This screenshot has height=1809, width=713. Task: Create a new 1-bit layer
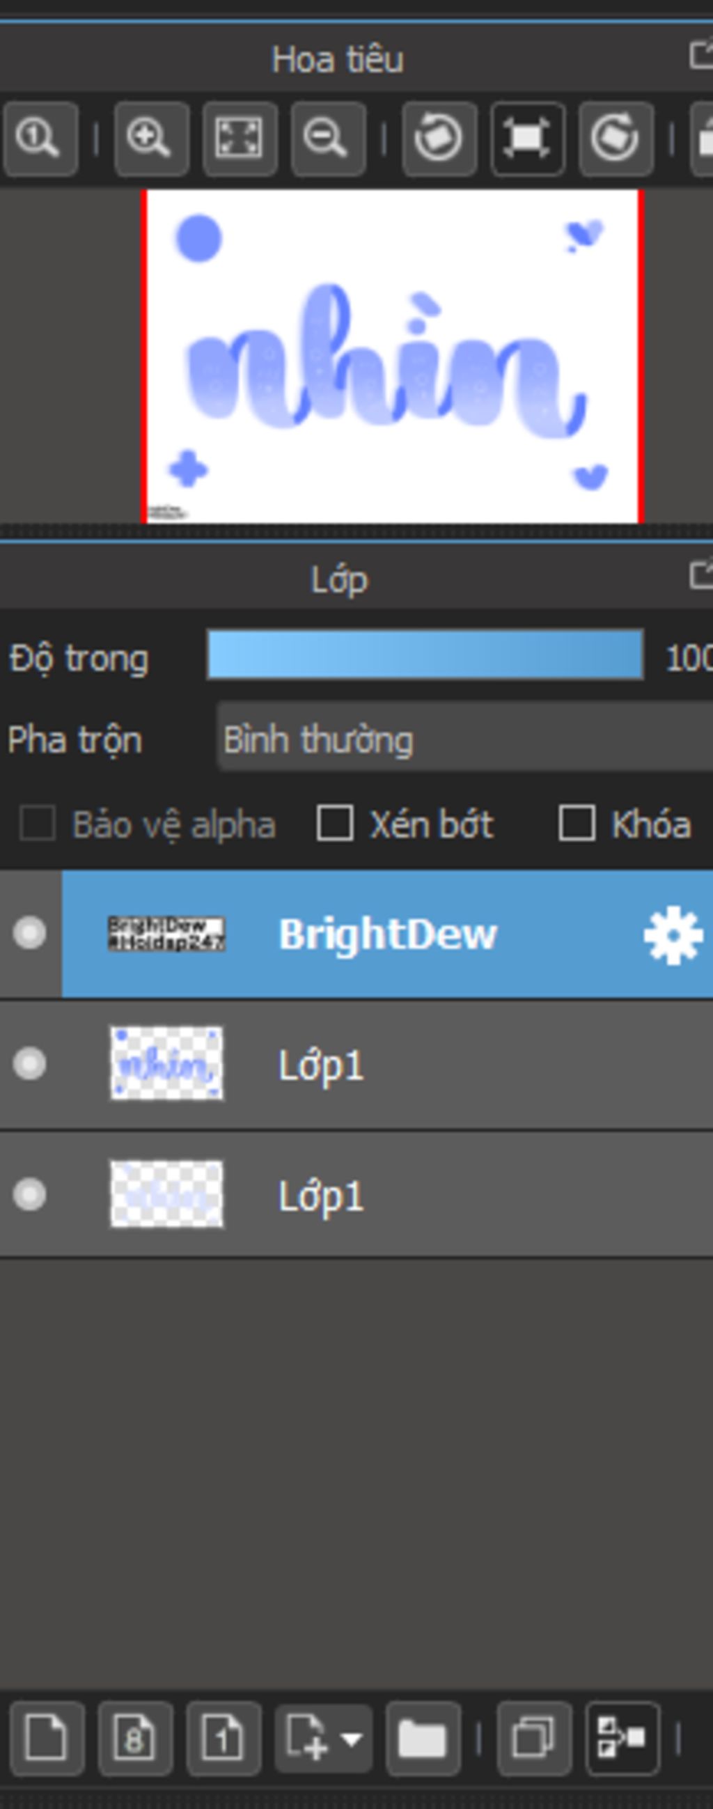click(x=224, y=1739)
